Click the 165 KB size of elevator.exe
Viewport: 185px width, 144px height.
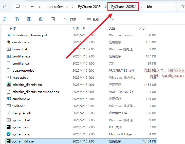151,42
